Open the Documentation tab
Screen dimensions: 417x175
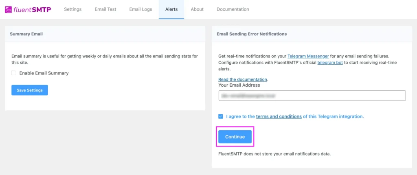(233, 9)
